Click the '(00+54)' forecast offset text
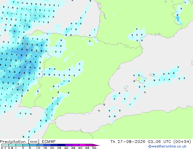Screen dimensions: 193x149 (x=182, y=142)
